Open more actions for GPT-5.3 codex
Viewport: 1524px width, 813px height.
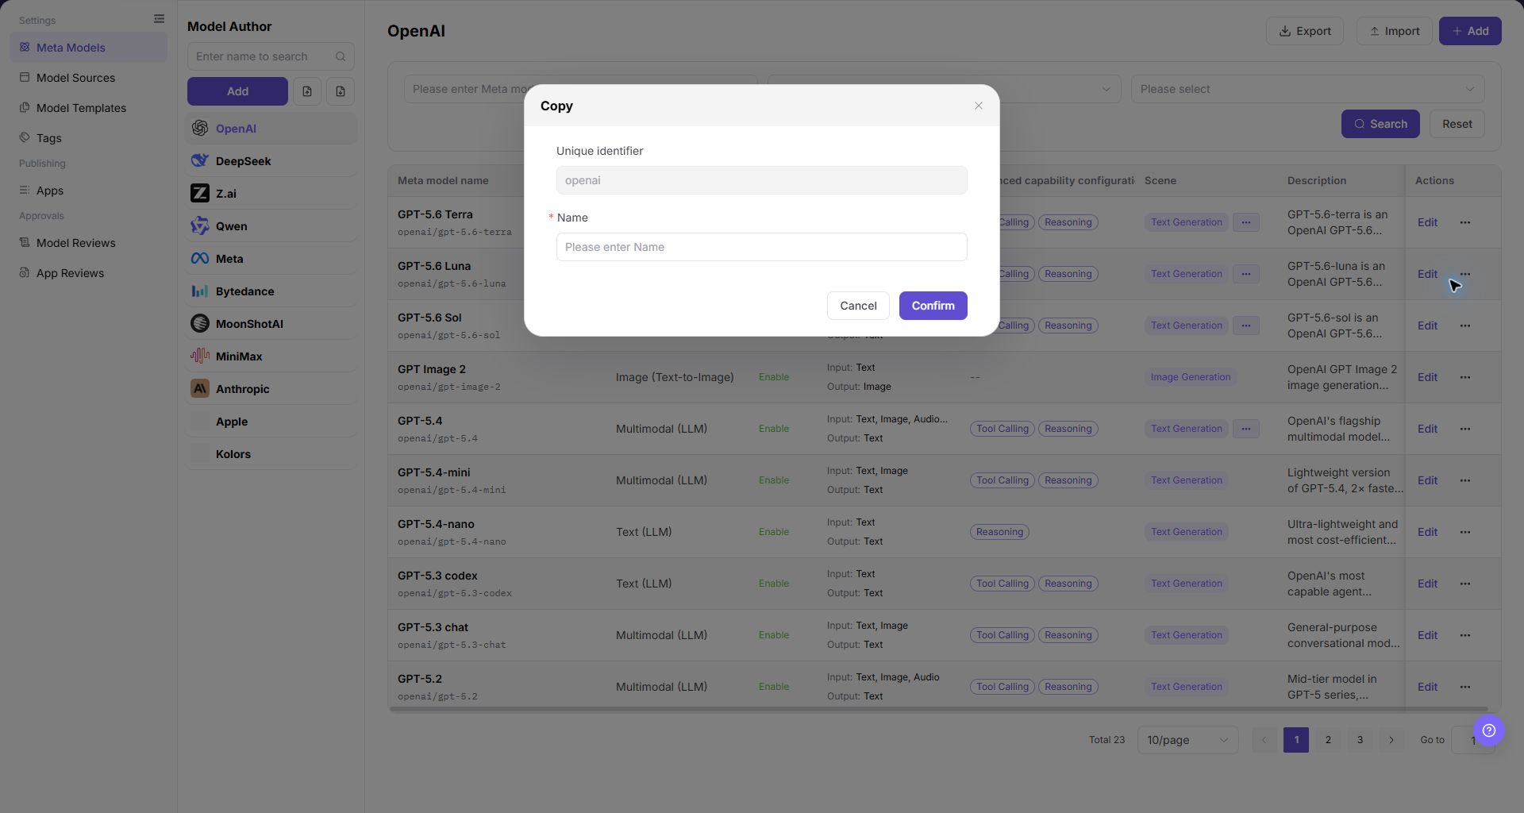pos(1465,584)
